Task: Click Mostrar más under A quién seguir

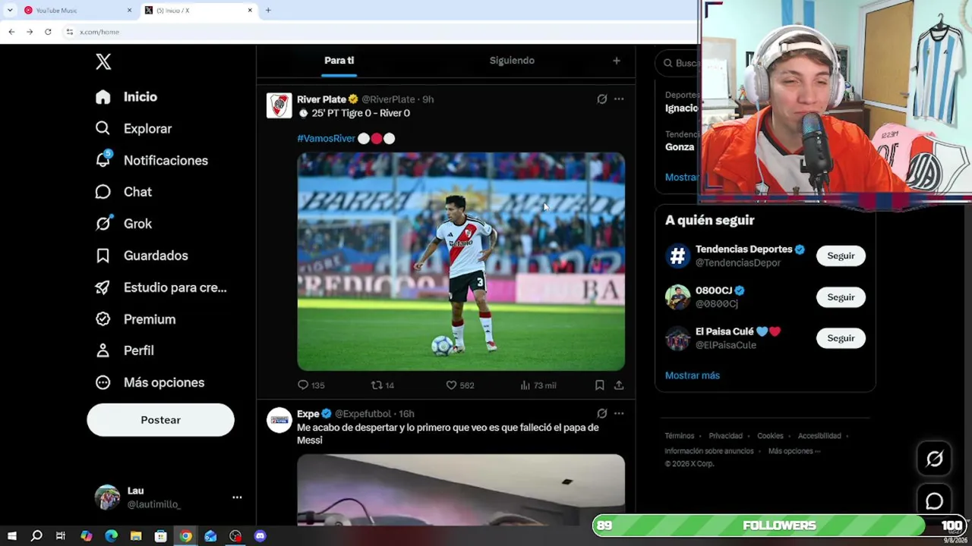Action: [x=693, y=375]
